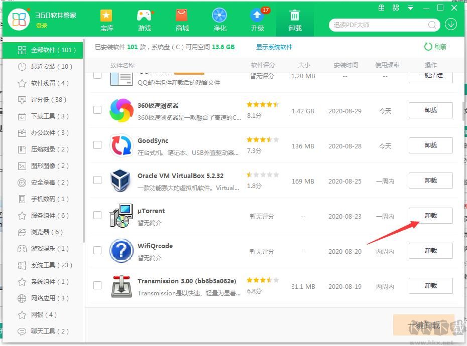This screenshot has height=346, width=467.
Task: Click the 下载工具 category icon
Action: tap(22, 116)
